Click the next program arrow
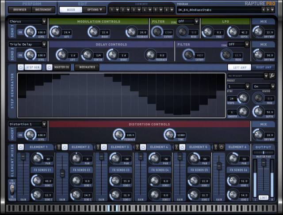Viewport: 283px width, 215px height. pyautogui.click(x=268, y=10)
